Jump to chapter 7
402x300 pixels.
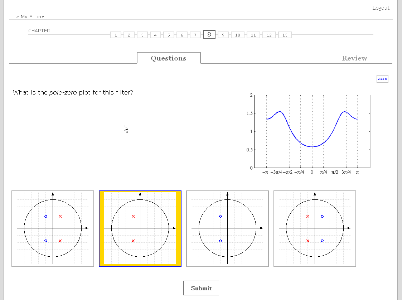point(195,35)
